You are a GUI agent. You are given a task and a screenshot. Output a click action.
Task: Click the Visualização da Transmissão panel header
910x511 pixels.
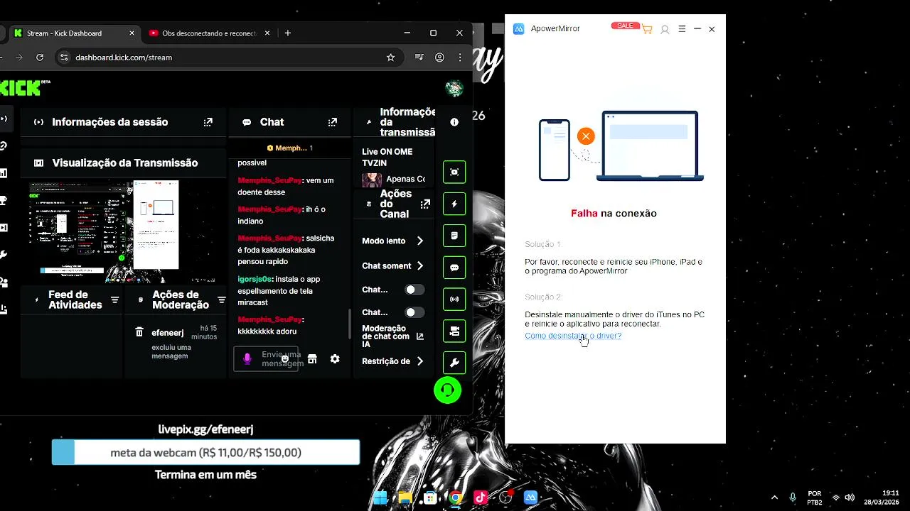(x=124, y=163)
